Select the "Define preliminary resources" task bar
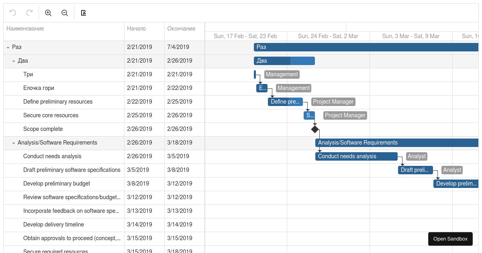482x253 pixels. point(285,102)
